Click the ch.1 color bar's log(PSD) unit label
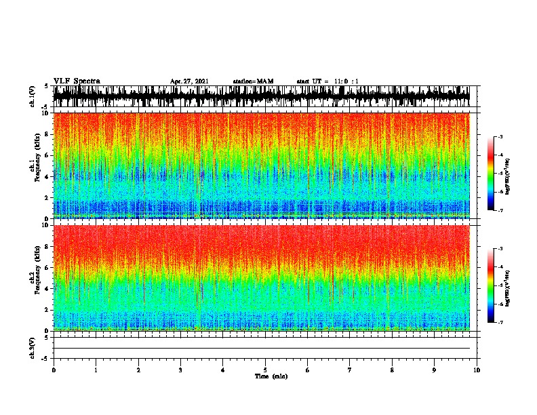 pyautogui.click(x=507, y=176)
